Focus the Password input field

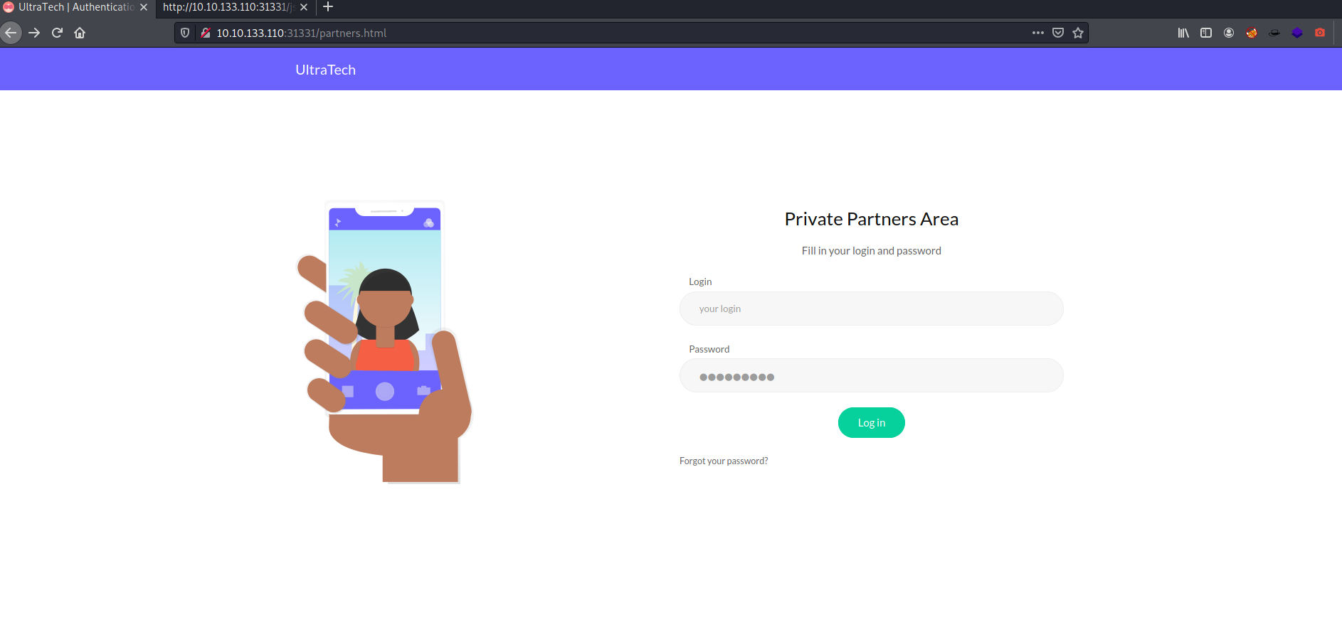(x=871, y=375)
